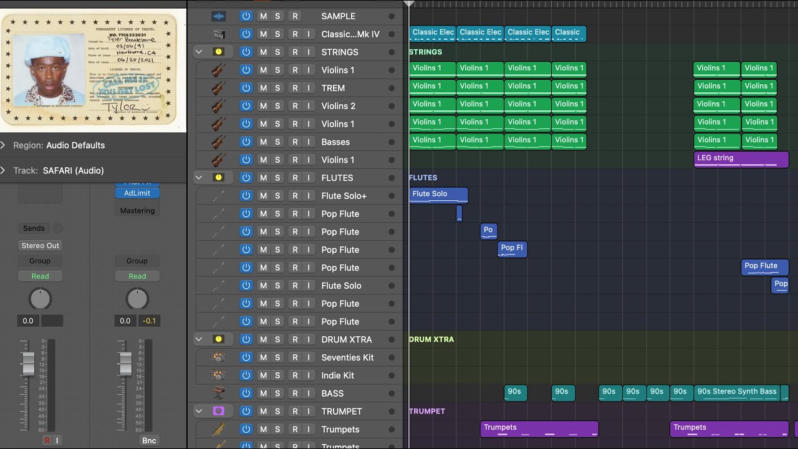Viewport: 798px width, 449px height.
Task: Click the TRUMPET folder purple stack icon
Action: click(x=218, y=412)
